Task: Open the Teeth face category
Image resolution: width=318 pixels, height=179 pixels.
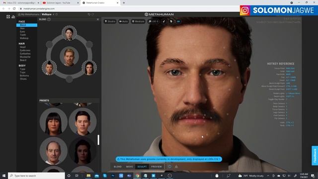Action: point(23,35)
